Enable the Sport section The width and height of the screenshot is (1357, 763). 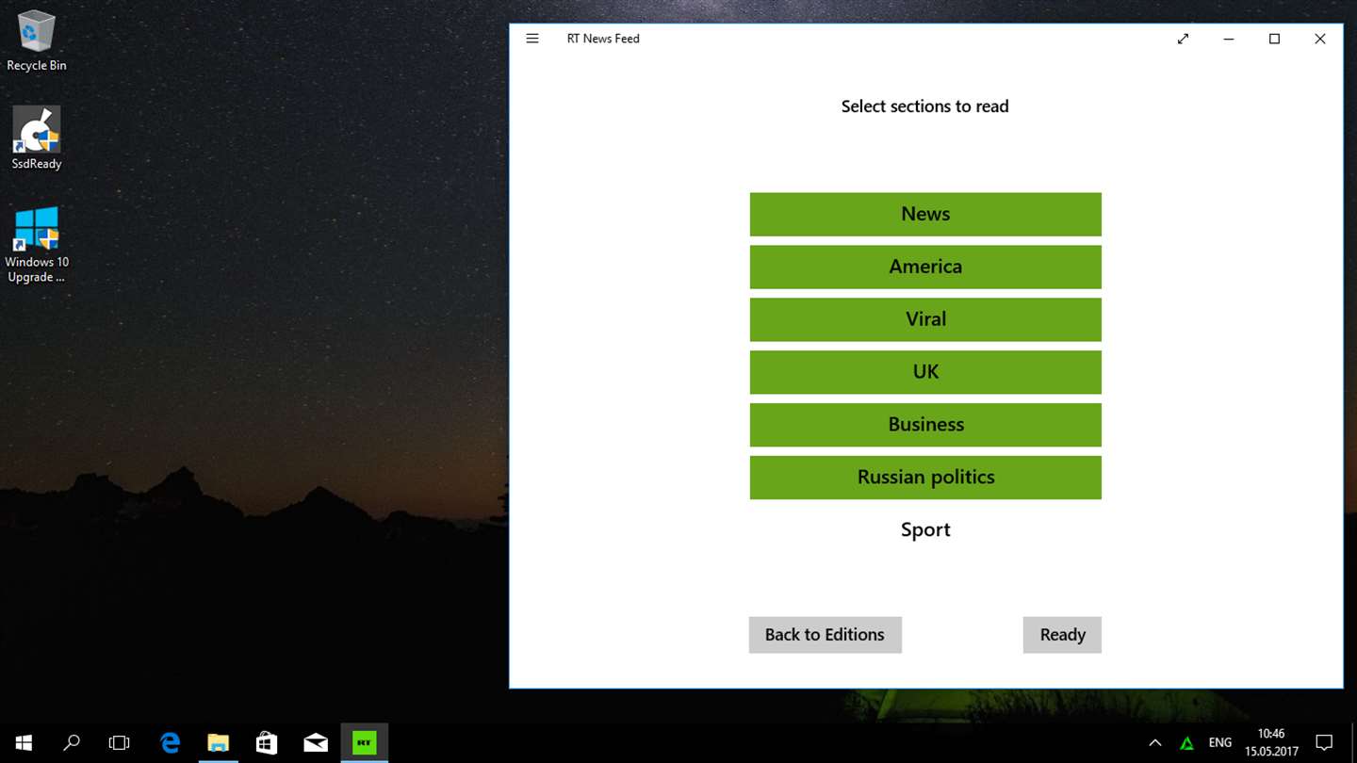pos(925,529)
